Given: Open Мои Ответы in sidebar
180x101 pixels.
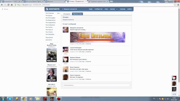Looking at the screenshot, I should tap(49, 32).
